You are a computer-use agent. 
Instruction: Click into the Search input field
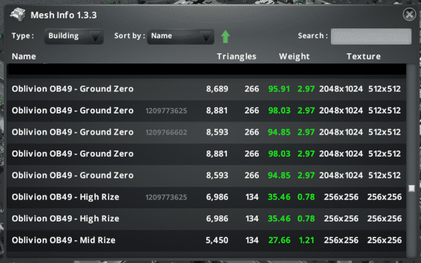(371, 36)
